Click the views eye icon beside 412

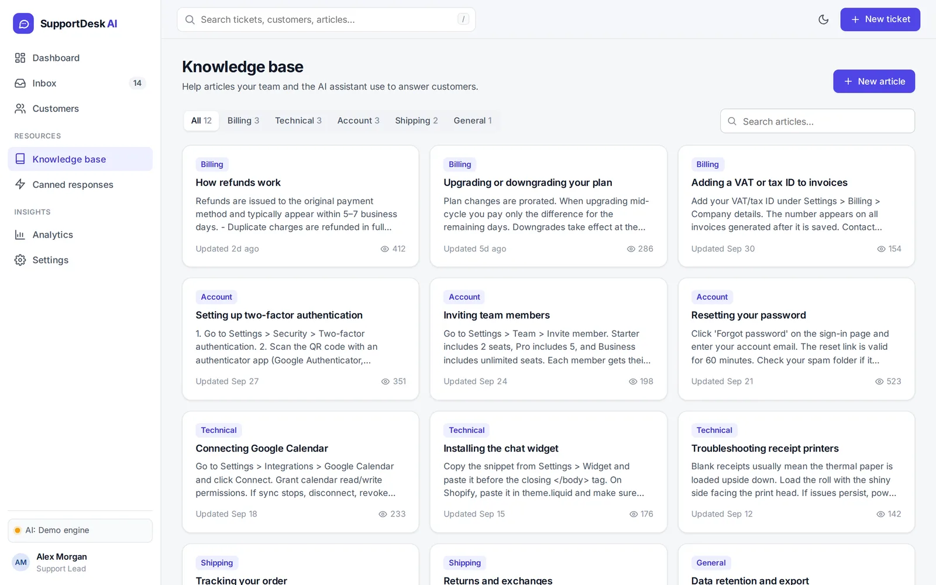pos(385,249)
